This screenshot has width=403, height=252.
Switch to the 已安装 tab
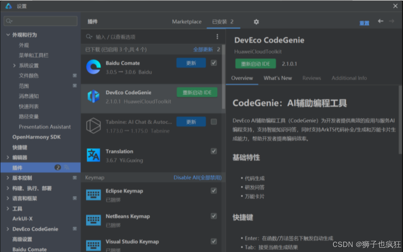tap(223, 22)
